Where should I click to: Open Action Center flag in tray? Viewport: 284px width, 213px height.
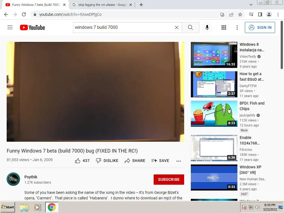244,207
